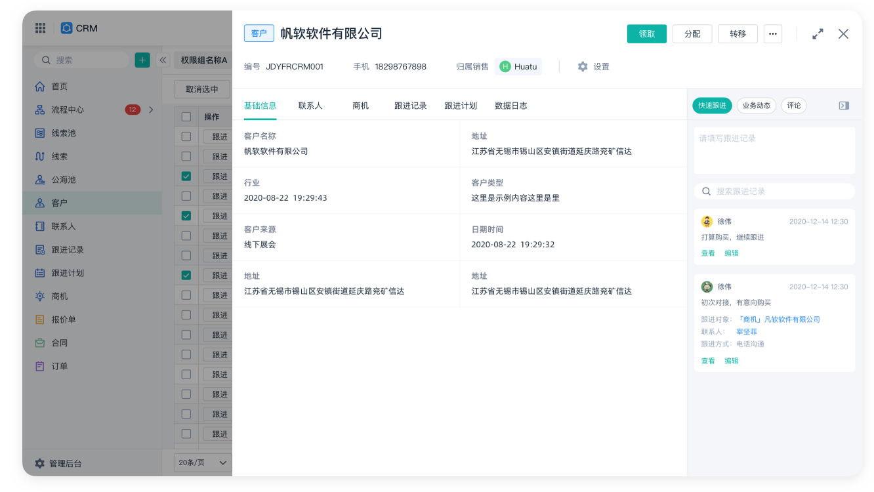Close the customer detail panel
The width and height of the screenshot is (874, 492).
point(843,33)
